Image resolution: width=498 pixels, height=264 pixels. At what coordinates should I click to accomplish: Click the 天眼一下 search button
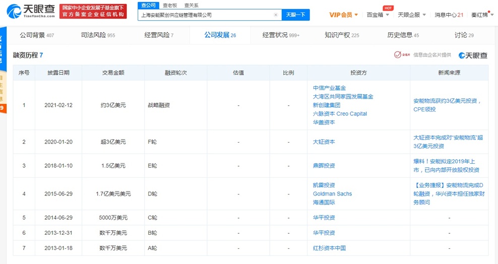coord(296,15)
